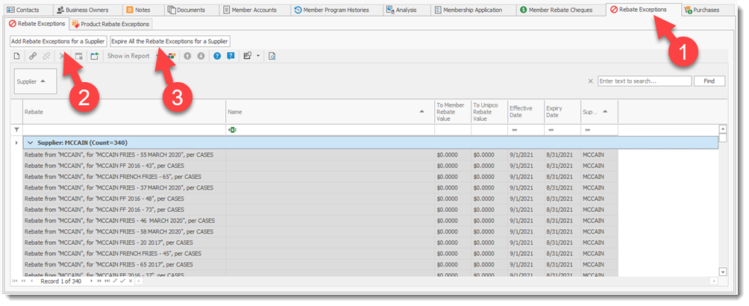Click Add Rebate Exceptions for a Supplier
The width and height of the screenshot is (749, 306).
pos(58,41)
